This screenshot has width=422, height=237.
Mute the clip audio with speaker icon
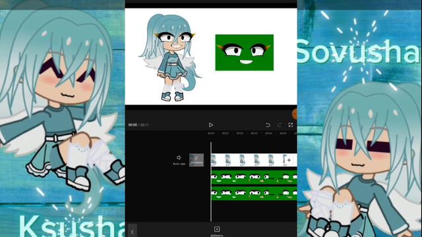[179, 160]
